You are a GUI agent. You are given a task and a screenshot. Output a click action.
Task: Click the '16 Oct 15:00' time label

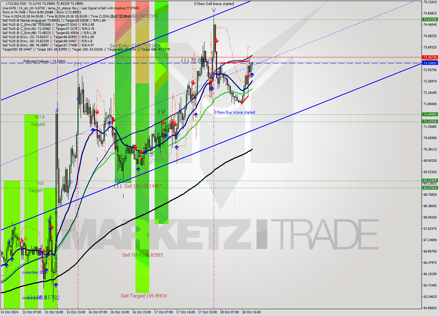point(120,312)
